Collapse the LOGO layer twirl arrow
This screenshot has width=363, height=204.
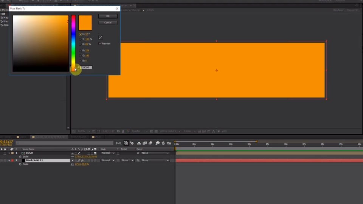[9, 153]
